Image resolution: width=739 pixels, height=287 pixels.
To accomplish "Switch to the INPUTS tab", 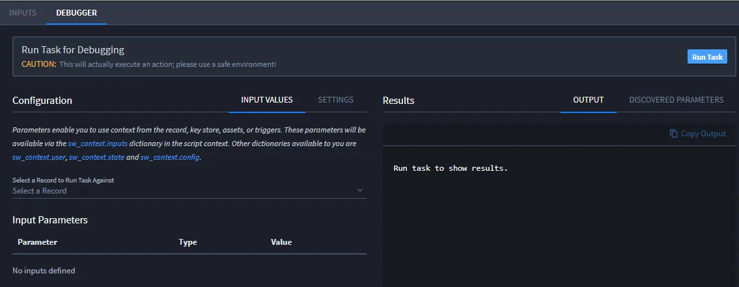I will tap(23, 13).
